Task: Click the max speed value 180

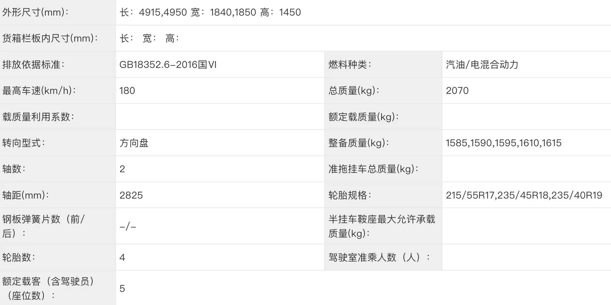Action: pyautogui.click(x=127, y=91)
